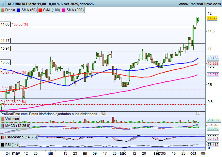The height and width of the screenshot is (157, 222).
Task: Click the 11,63 (100,00 %) Fibonacci level label
Action: pyautogui.click(x=14, y=24)
